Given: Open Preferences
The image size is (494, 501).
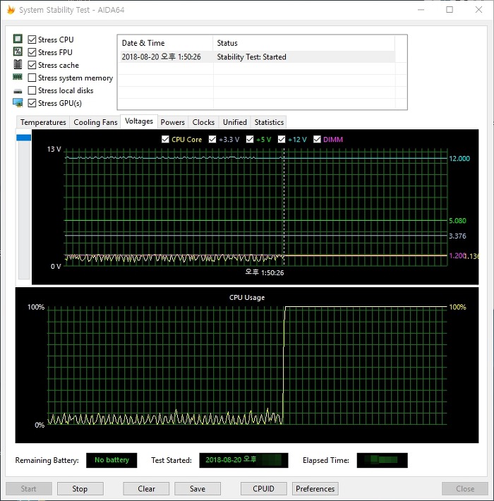Looking at the screenshot, I should pyautogui.click(x=315, y=489).
